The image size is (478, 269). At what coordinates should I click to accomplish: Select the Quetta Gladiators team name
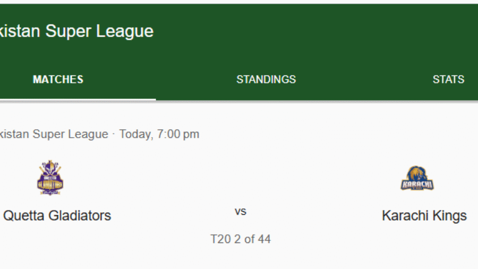(x=57, y=215)
